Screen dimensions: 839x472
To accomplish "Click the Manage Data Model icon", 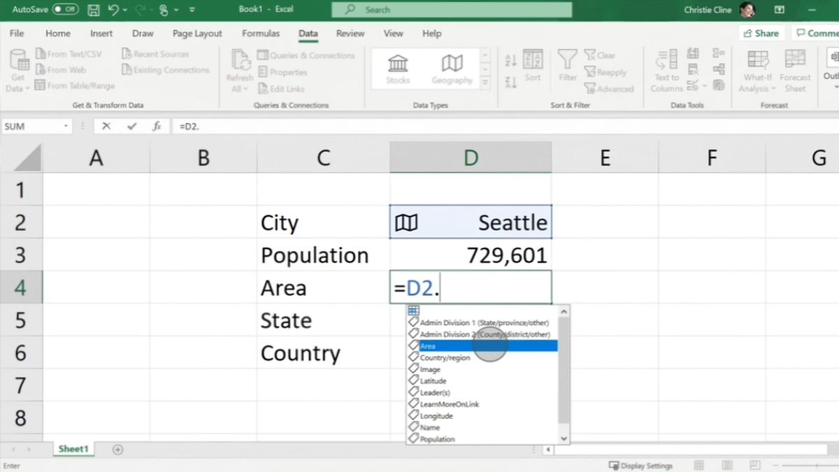I will click(x=719, y=85).
